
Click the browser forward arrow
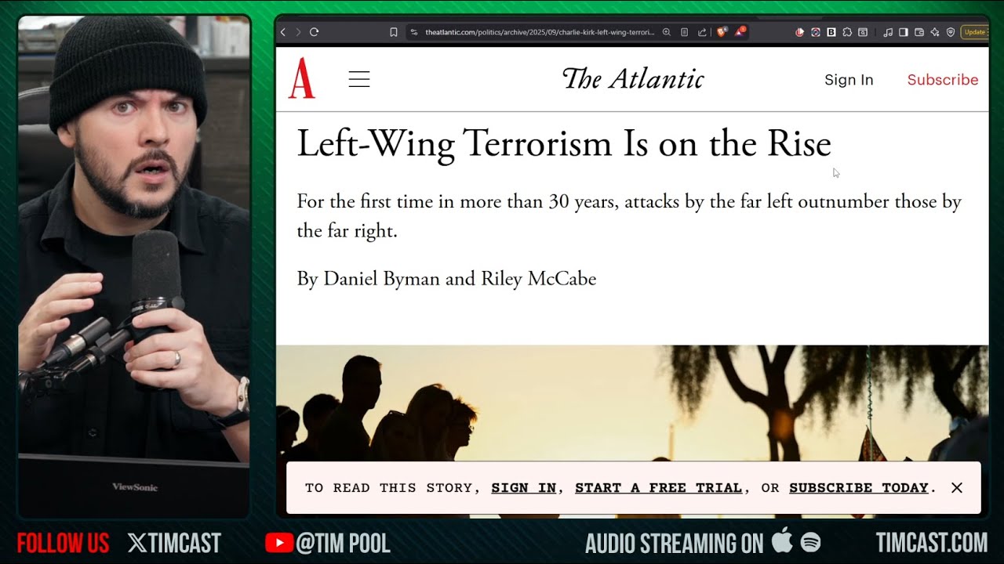297,32
